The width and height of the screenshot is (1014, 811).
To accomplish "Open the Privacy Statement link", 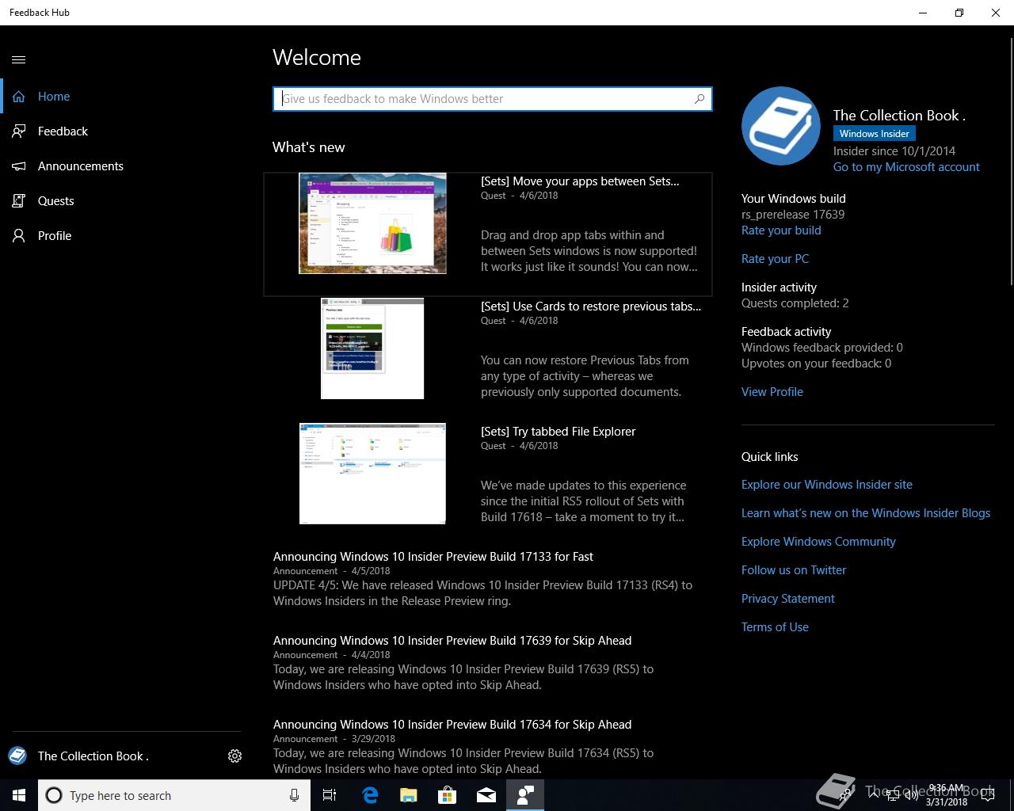I will coord(788,599).
